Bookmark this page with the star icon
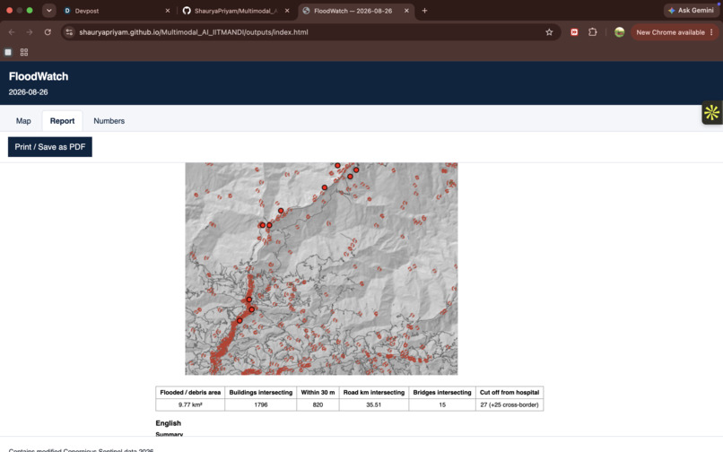Image resolution: width=723 pixels, height=452 pixels. pos(549,32)
